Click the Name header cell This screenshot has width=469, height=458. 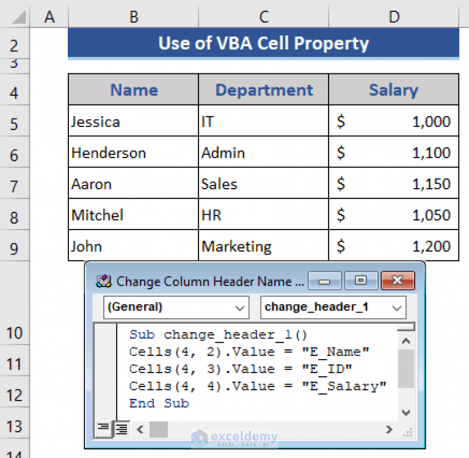133,90
